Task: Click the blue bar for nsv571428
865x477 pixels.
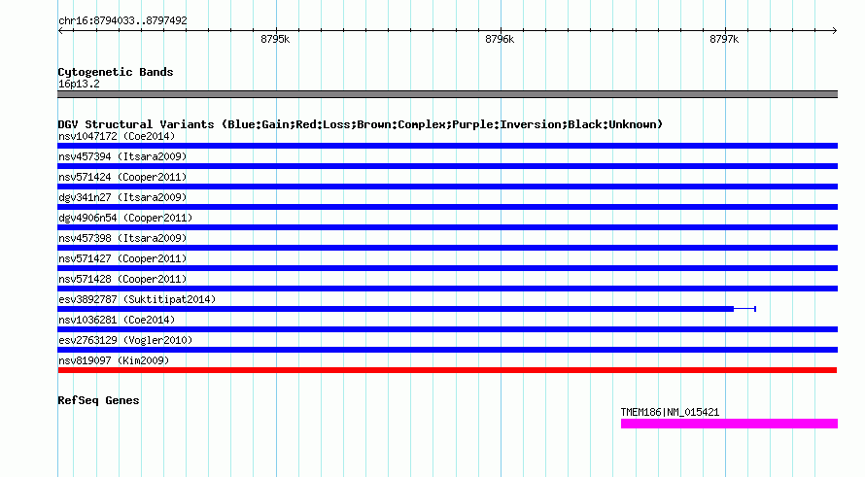Action: [x=447, y=289]
